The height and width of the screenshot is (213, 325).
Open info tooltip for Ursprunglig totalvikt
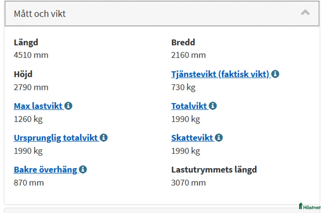[104, 138]
